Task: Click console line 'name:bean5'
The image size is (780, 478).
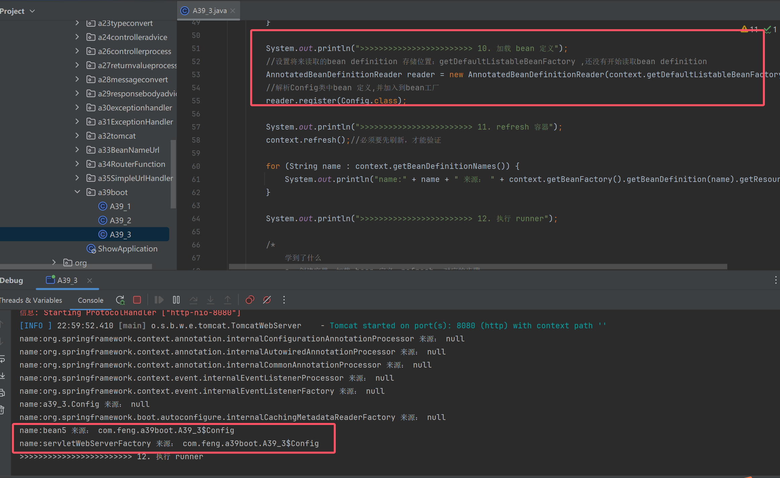Action: pos(127,430)
